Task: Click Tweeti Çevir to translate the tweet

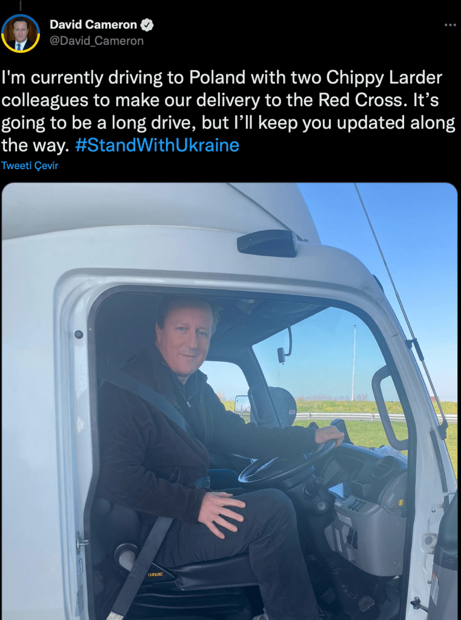Action: click(30, 165)
